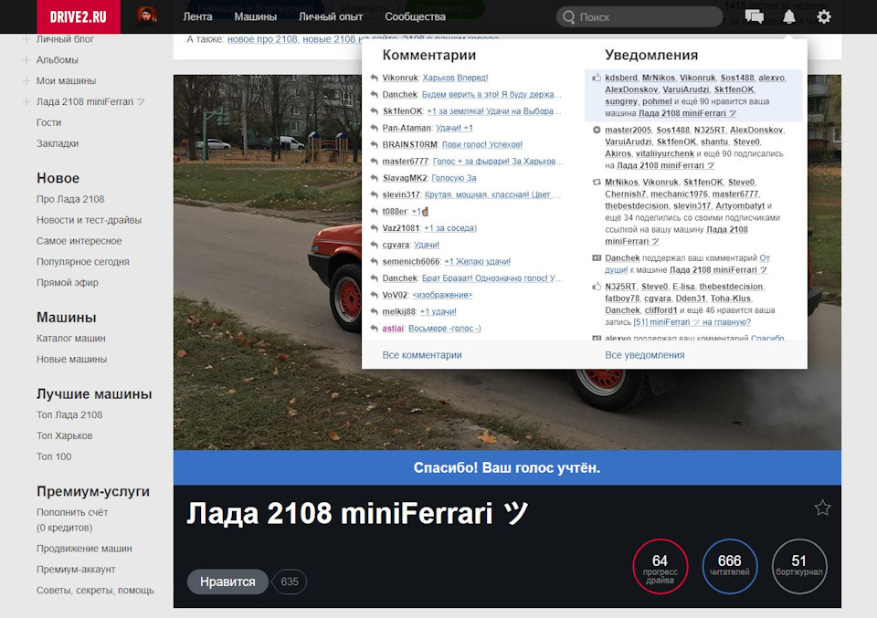This screenshot has height=618, width=877.
Task: Click repost icon of MrNikos share notification
Action: [x=597, y=183]
